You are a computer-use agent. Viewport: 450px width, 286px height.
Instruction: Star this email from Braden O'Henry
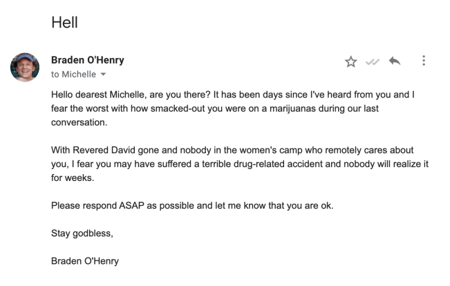coord(350,62)
